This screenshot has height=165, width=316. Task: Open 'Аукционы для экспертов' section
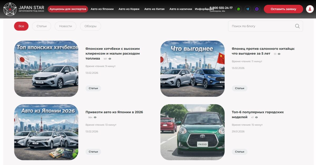click(68, 9)
